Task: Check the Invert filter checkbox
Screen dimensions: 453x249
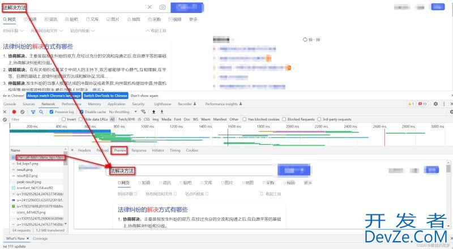Action: (63, 119)
